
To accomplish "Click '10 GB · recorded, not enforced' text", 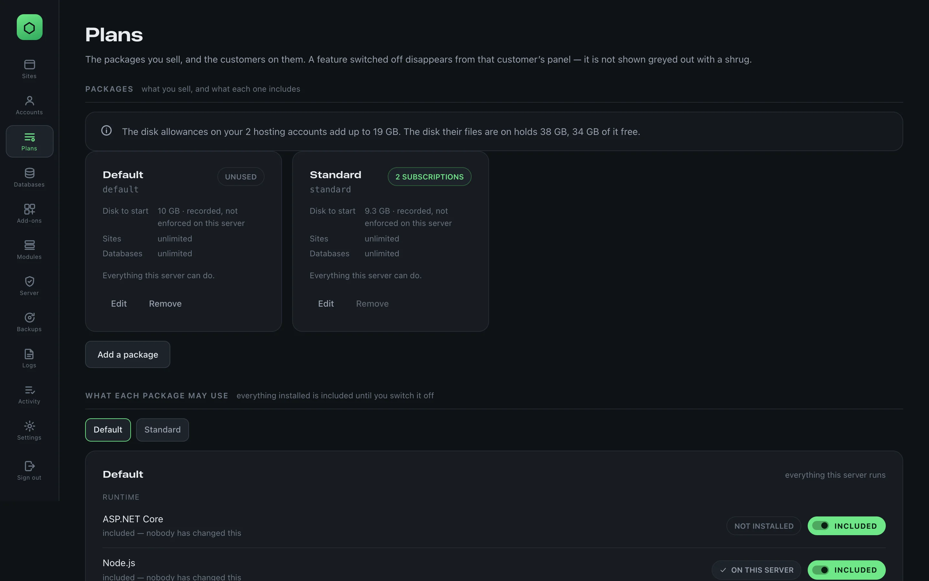I will coord(201,217).
